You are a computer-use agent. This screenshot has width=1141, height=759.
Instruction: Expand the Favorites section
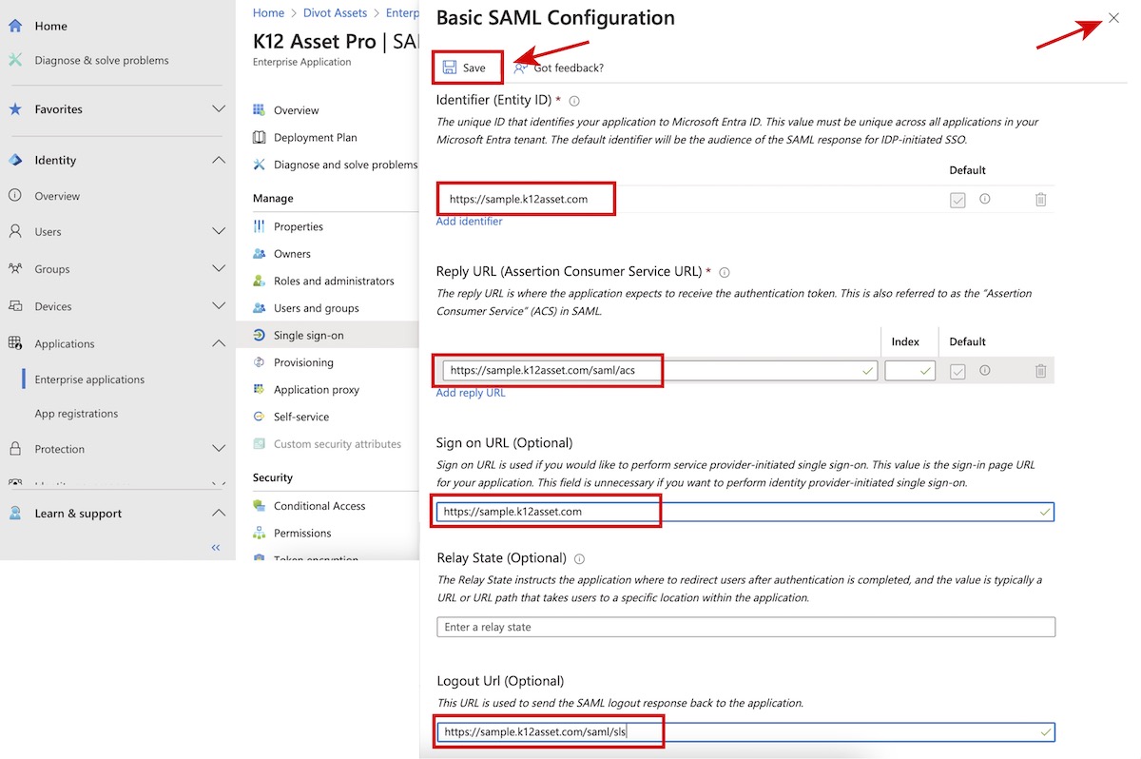tap(218, 109)
